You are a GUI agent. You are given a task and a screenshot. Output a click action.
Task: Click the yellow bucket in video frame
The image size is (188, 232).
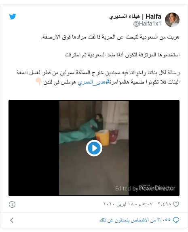coord(102,138)
